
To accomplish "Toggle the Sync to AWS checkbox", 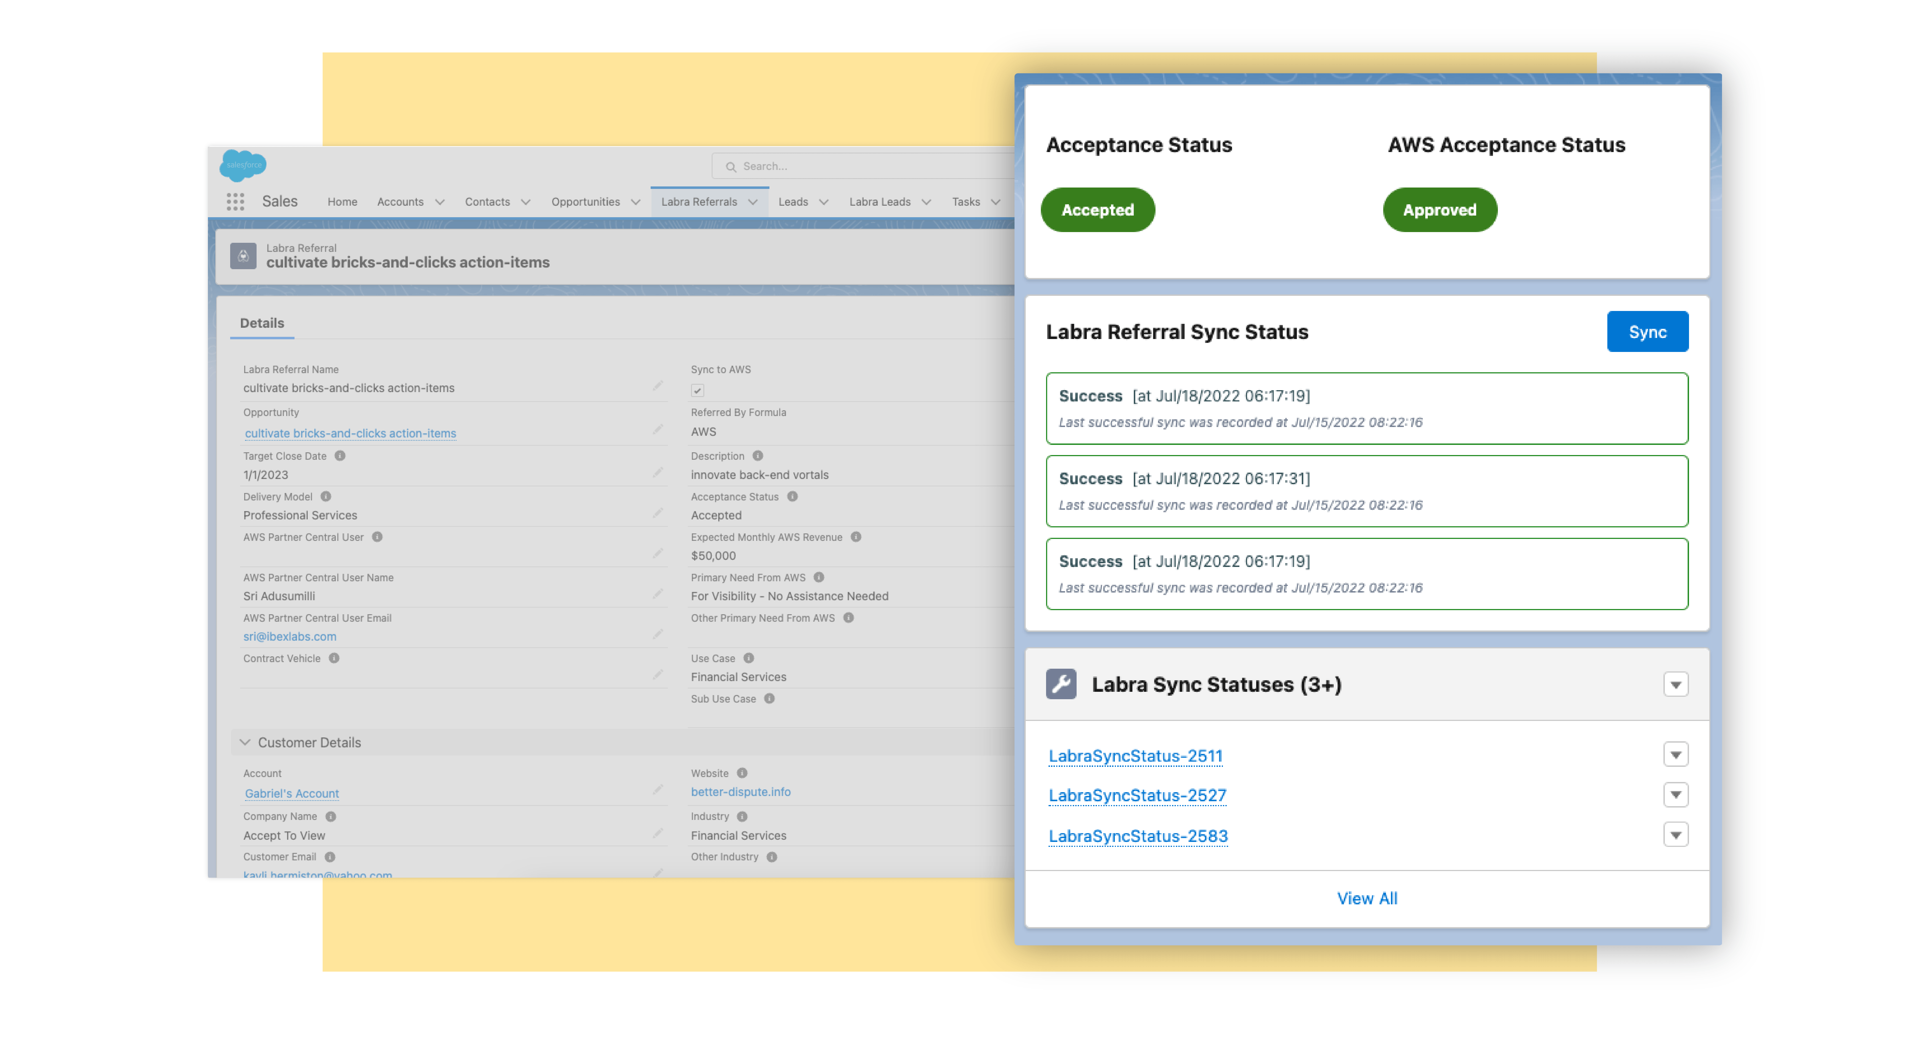I will (x=697, y=390).
